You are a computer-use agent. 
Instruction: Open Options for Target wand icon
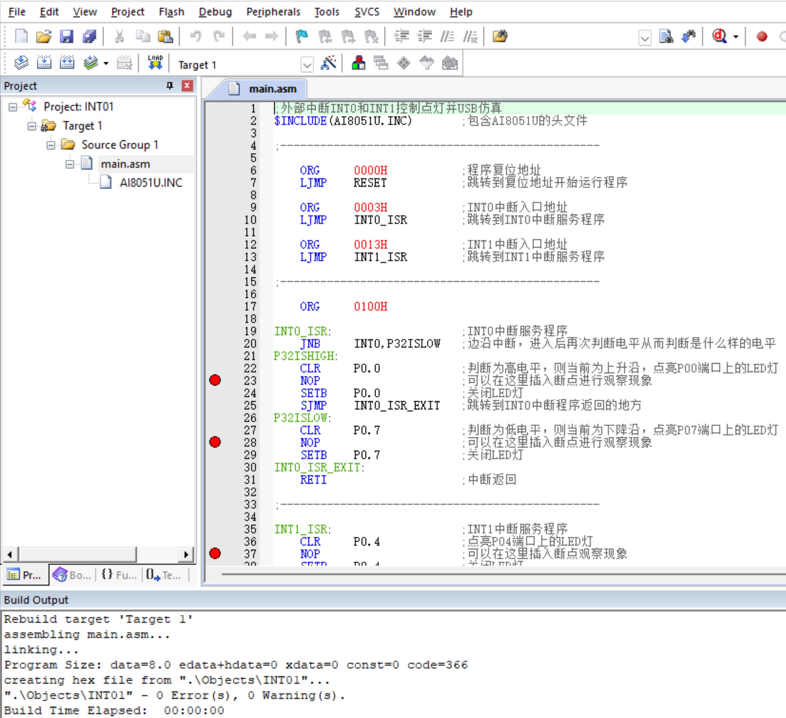(328, 62)
